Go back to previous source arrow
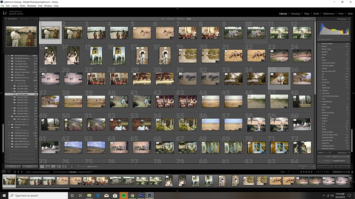Screen dimensions: 355x199 click(18, 172)
